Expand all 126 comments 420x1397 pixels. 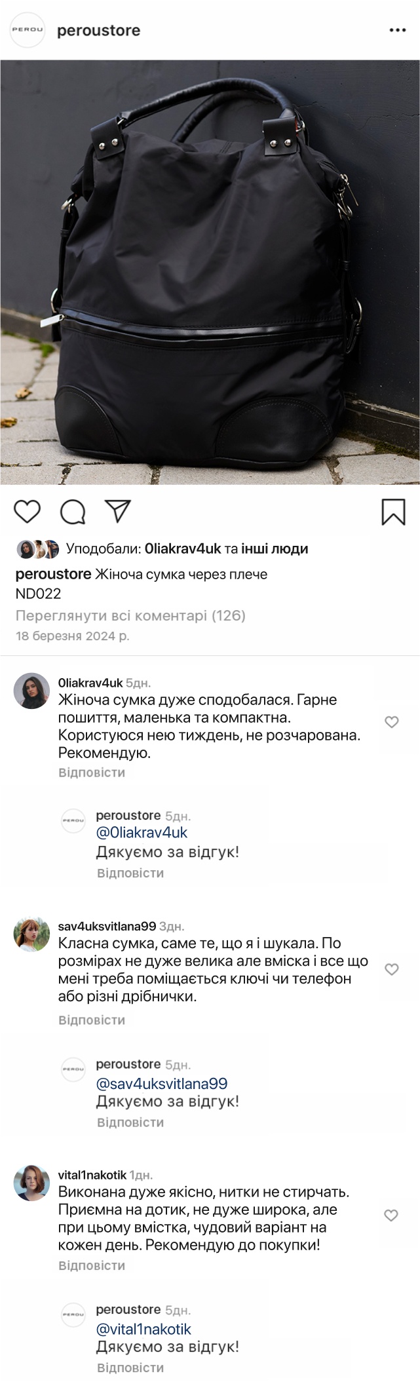coord(130,615)
